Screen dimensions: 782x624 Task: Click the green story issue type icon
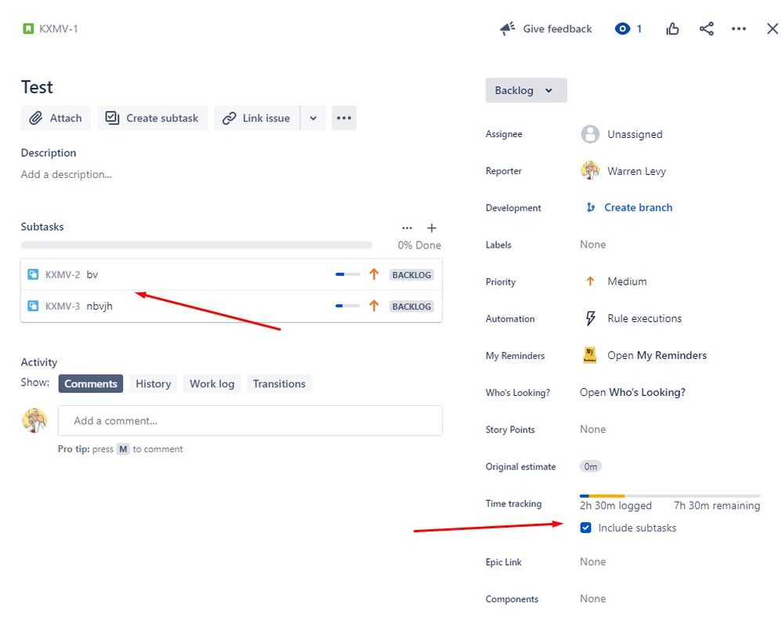click(28, 29)
